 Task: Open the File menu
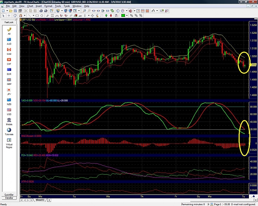[8, 6]
